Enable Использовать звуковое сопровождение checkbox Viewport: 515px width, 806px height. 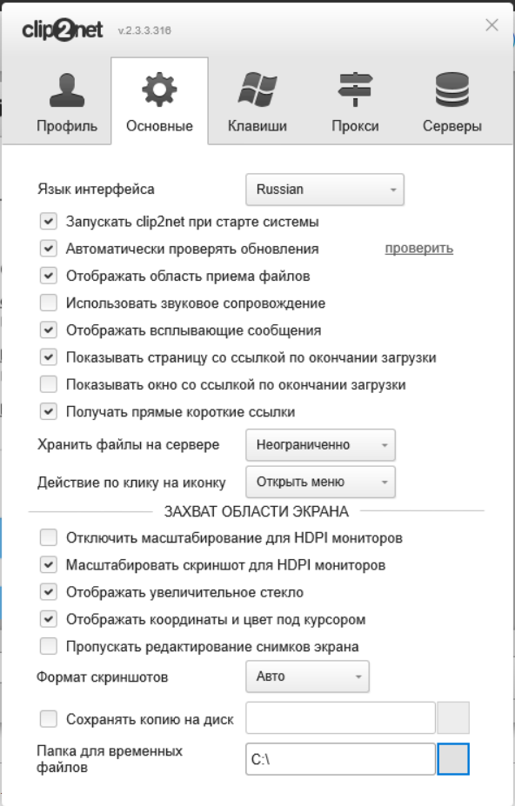49,303
